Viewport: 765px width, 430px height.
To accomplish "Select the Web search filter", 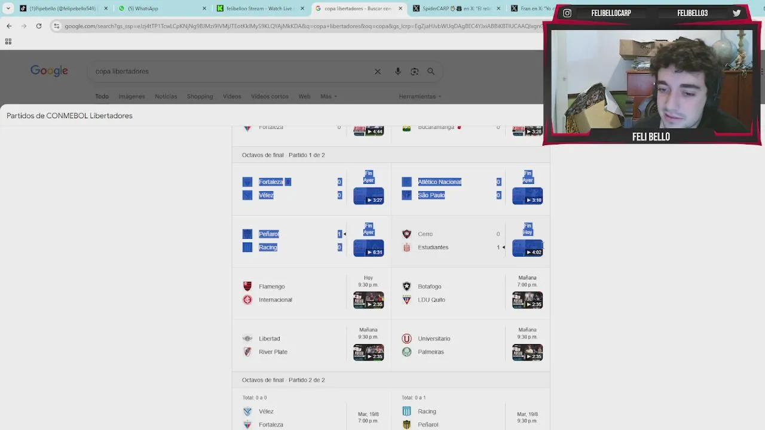I will [304, 96].
